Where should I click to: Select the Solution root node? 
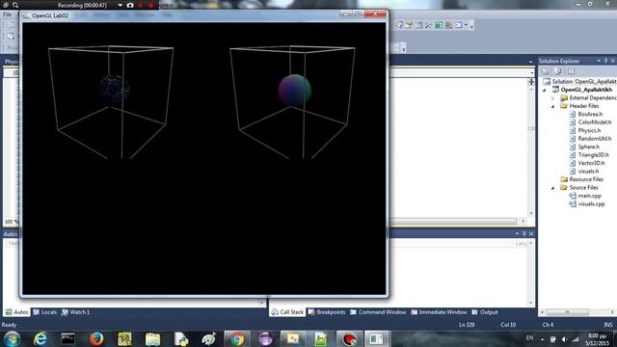click(x=584, y=81)
